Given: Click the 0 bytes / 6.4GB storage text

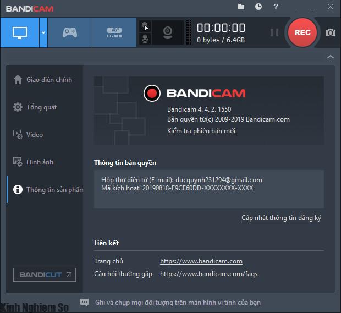Looking at the screenshot, I should 221,40.
